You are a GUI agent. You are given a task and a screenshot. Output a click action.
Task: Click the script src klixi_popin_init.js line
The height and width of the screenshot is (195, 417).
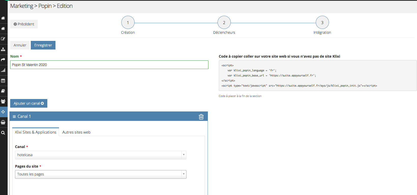coord(299,86)
